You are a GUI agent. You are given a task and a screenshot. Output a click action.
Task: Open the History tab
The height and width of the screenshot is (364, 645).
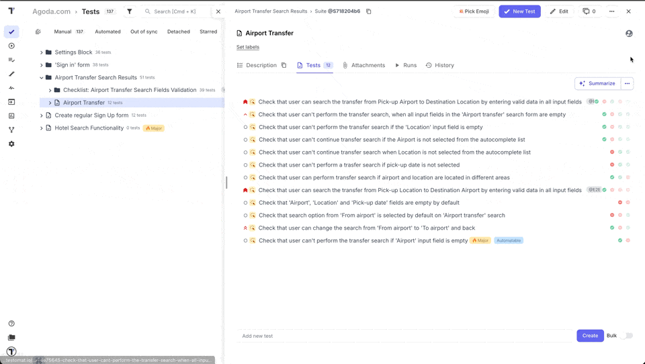(x=439, y=65)
